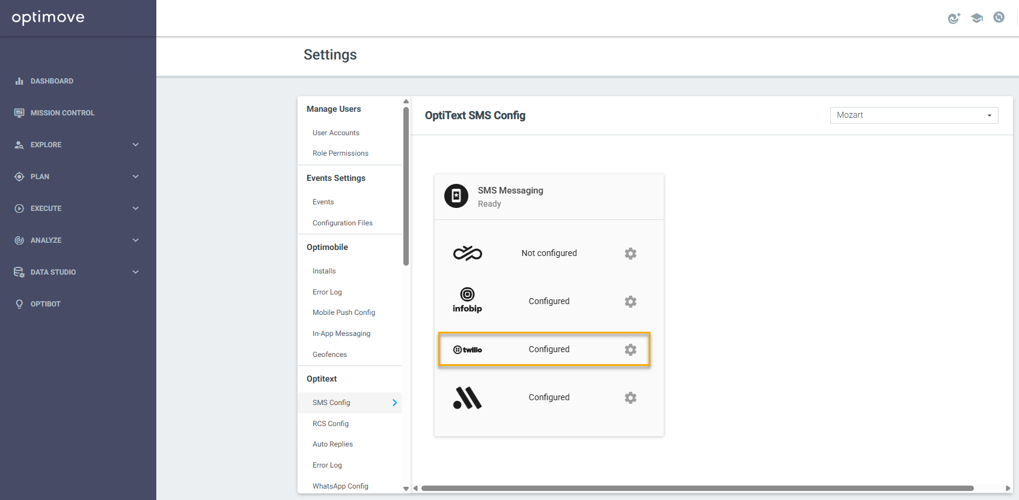Viewport: 1019px width, 500px height.
Task: Click the Infobip logo
Action: pos(467,300)
